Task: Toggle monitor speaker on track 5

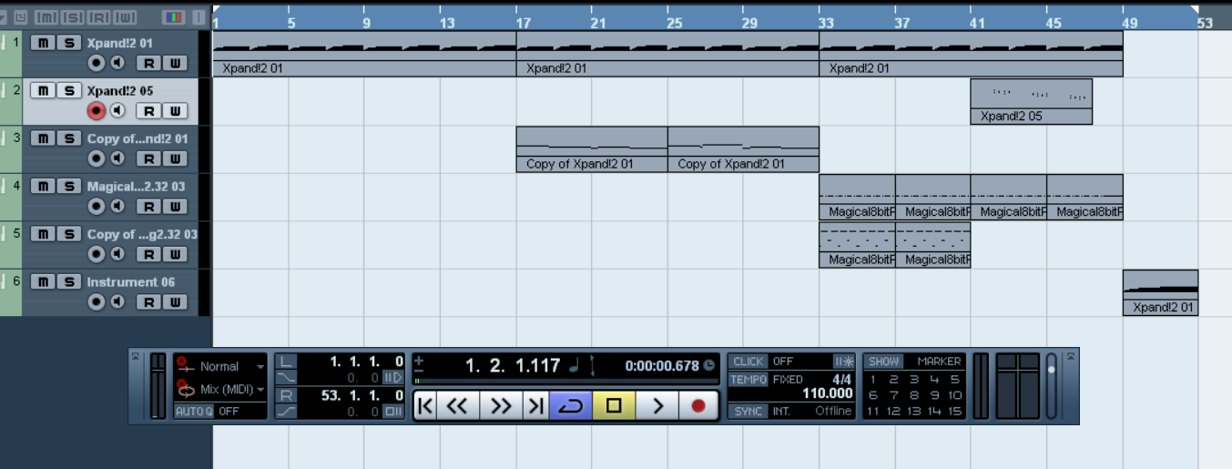Action: click(x=117, y=254)
